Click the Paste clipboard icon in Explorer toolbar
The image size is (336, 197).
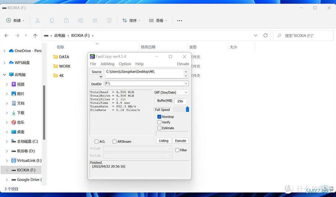(66, 20)
